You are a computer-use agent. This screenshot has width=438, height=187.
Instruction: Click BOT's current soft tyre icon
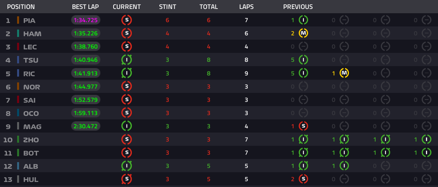click(126, 153)
